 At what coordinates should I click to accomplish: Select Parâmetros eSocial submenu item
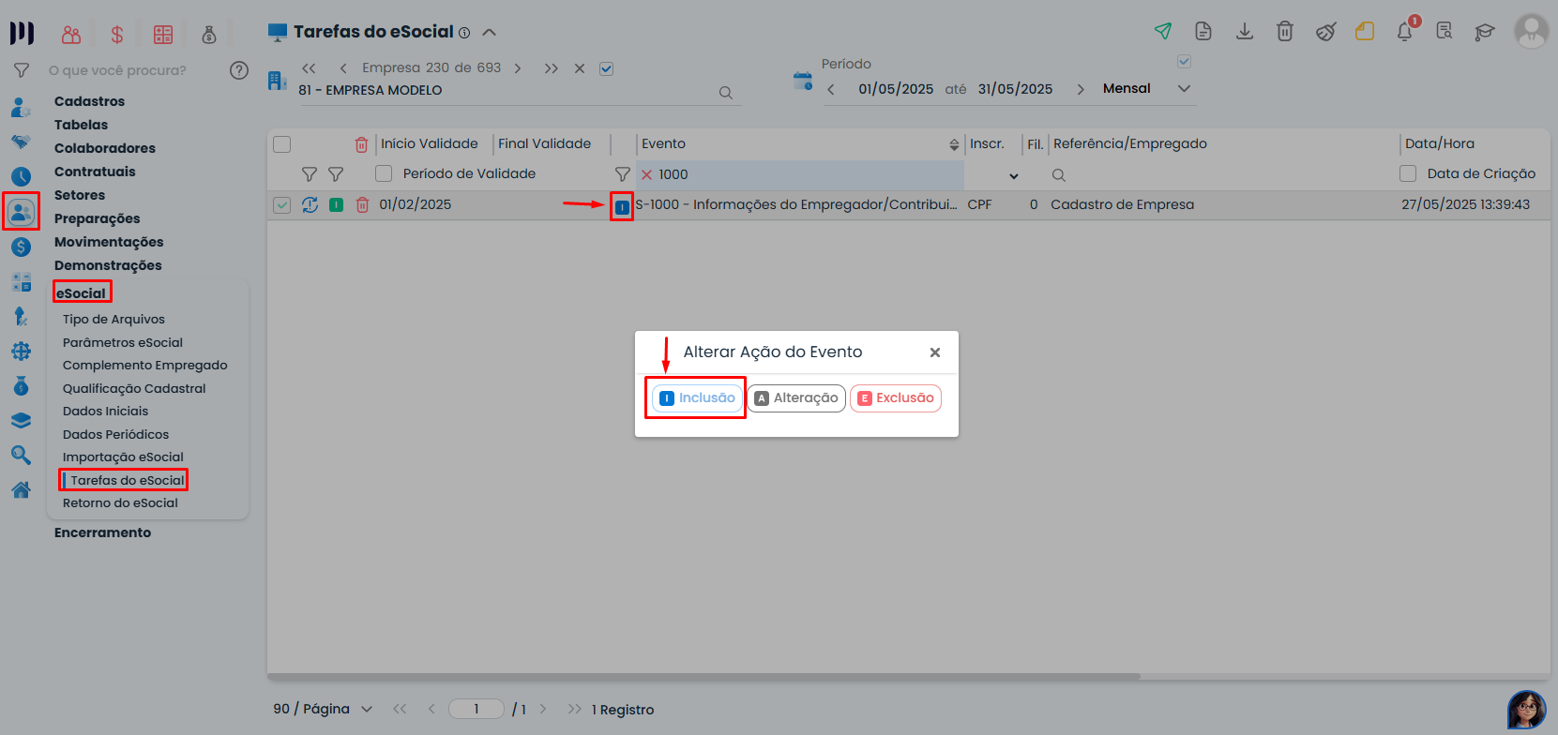click(x=123, y=342)
